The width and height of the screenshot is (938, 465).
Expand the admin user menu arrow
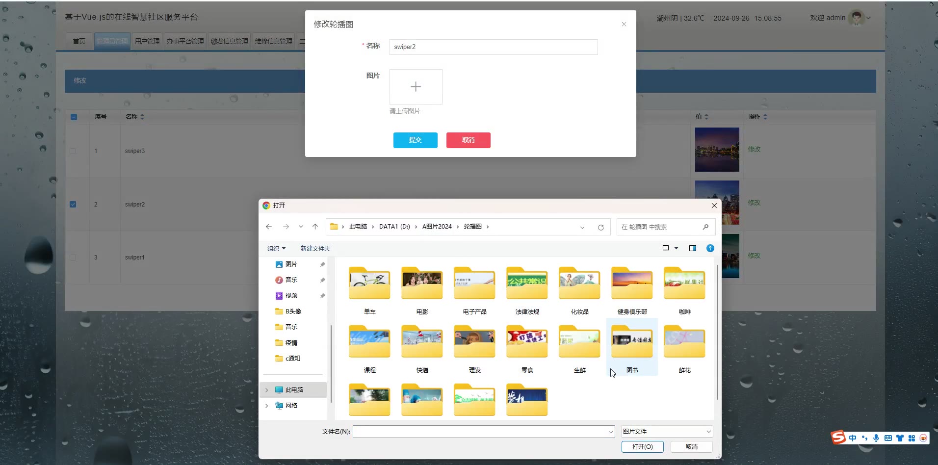pyautogui.click(x=868, y=18)
